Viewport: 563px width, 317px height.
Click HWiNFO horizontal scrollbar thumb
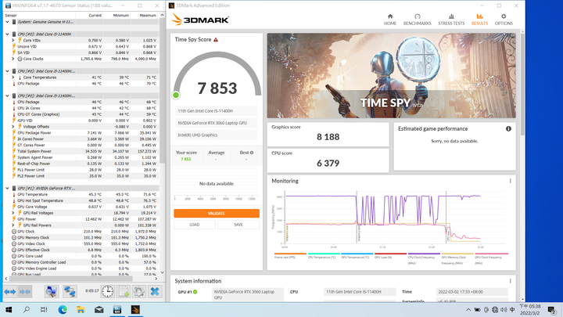pos(71,279)
